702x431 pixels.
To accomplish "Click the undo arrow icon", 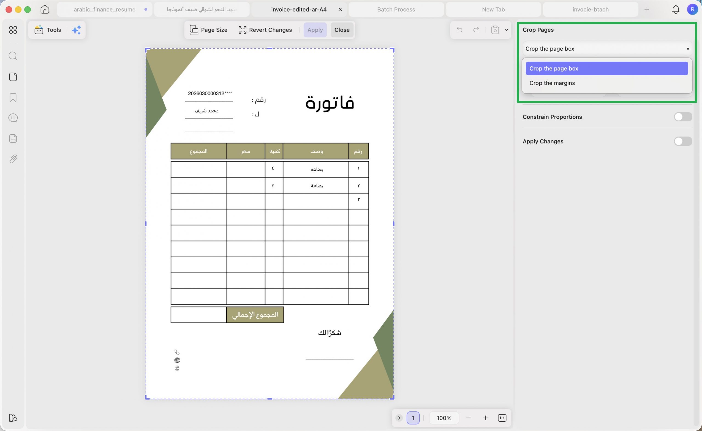I will click(x=459, y=30).
